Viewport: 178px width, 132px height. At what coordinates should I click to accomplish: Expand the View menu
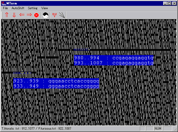[x=44, y=8]
